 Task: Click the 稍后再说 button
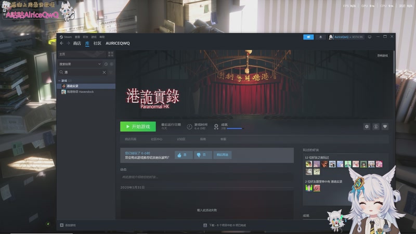[x=223, y=155]
